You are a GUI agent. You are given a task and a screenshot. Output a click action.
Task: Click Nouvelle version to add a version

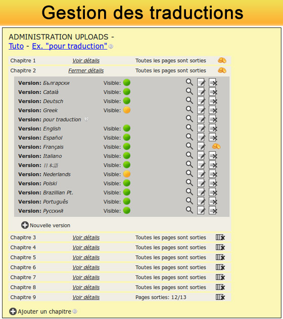point(46,225)
